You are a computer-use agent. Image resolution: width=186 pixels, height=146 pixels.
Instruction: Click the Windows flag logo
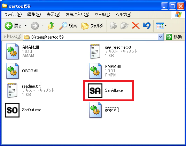point(178,15)
